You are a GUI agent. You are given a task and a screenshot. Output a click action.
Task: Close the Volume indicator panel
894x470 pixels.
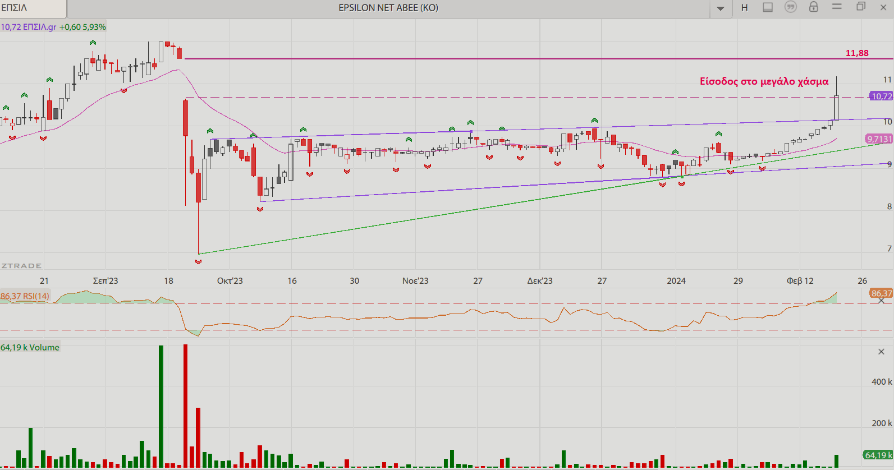tap(881, 352)
